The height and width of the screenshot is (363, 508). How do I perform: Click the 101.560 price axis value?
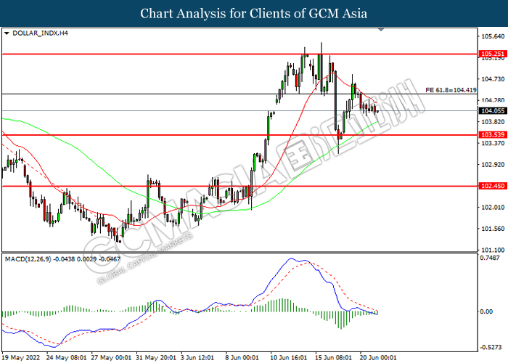point(493,229)
